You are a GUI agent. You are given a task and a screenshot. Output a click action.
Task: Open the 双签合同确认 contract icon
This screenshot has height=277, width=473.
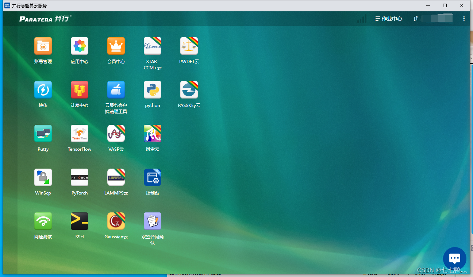[x=153, y=221]
